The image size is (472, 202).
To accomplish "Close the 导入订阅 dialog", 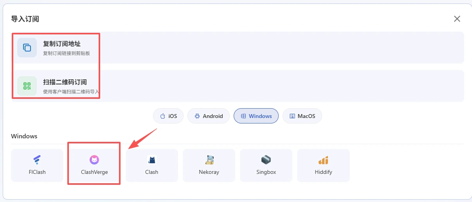I will tap(457, 19).
